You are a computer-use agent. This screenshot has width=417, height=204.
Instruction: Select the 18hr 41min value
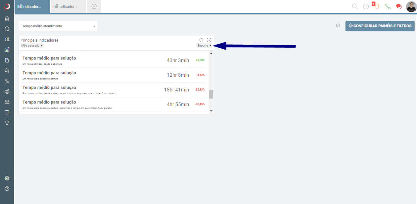176,90
